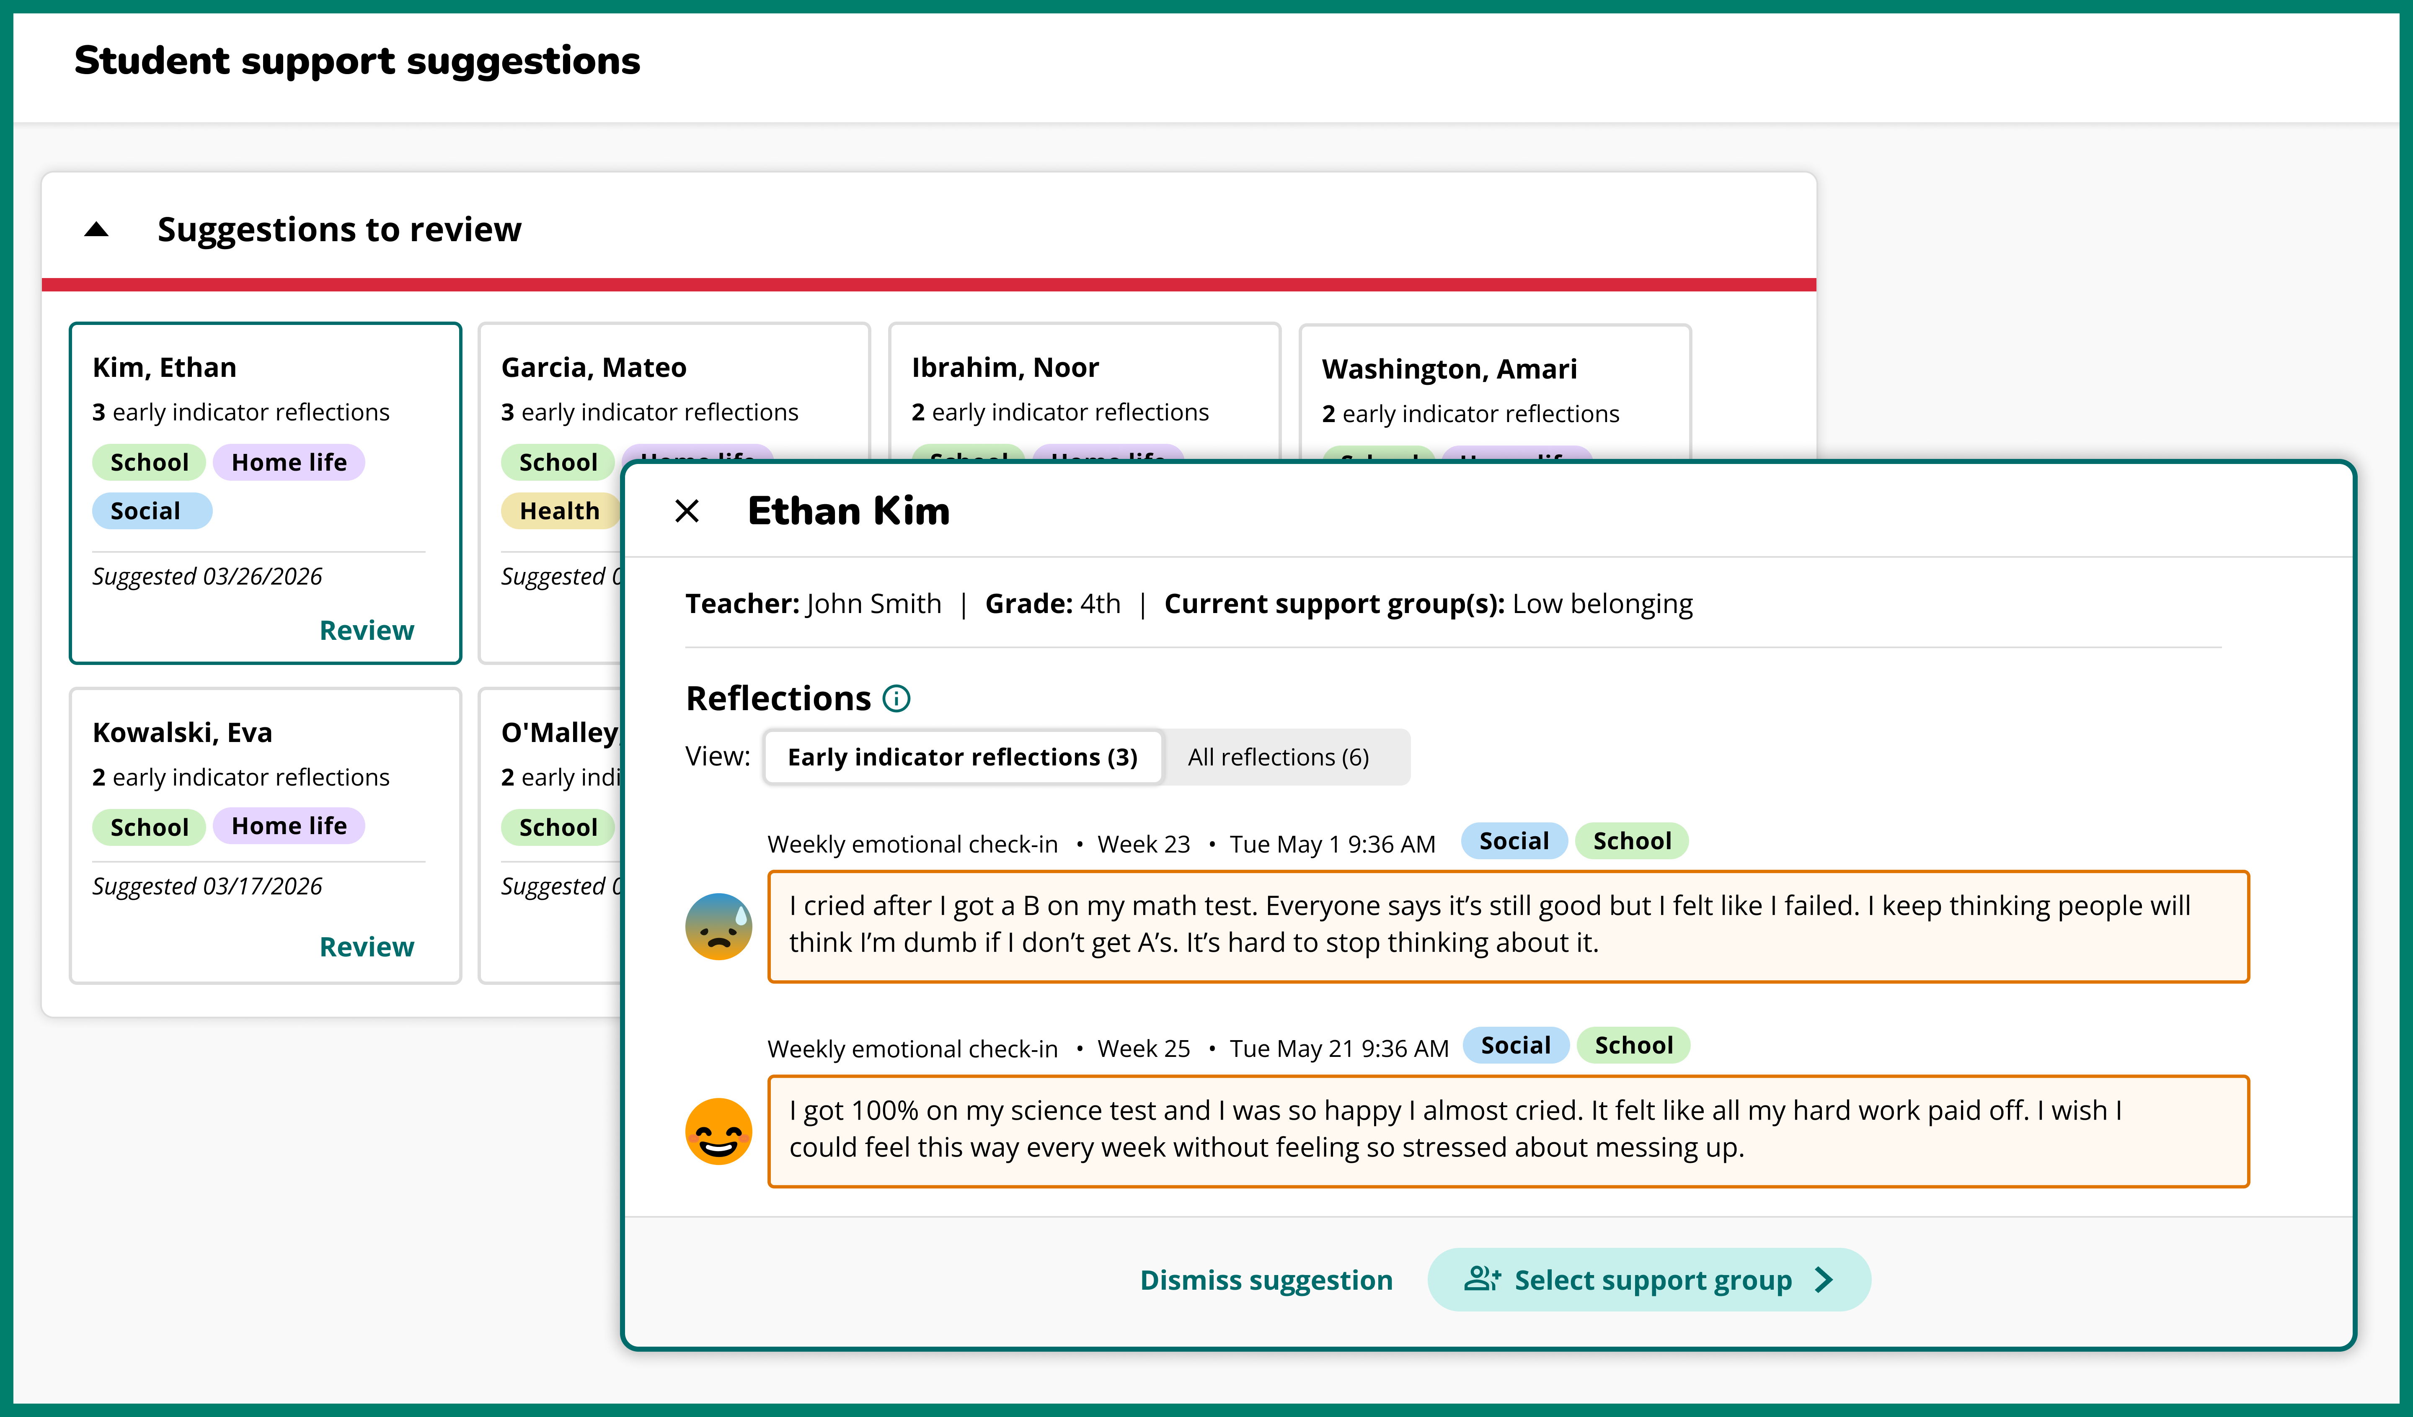Click the Health tag on Garcia, Mateo card
This screenshot has height=1417, width=2413.
pos(560,511)
